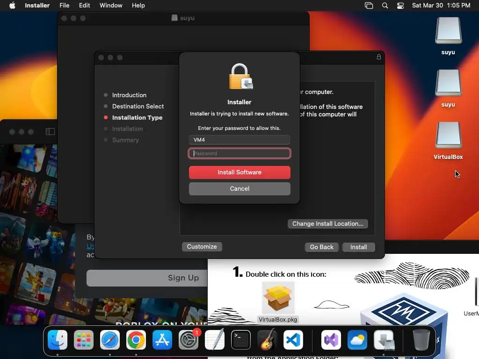Select the second suyu drive on desktop
The height and width of the screenshot is (359, 479).
coord(448,88)
